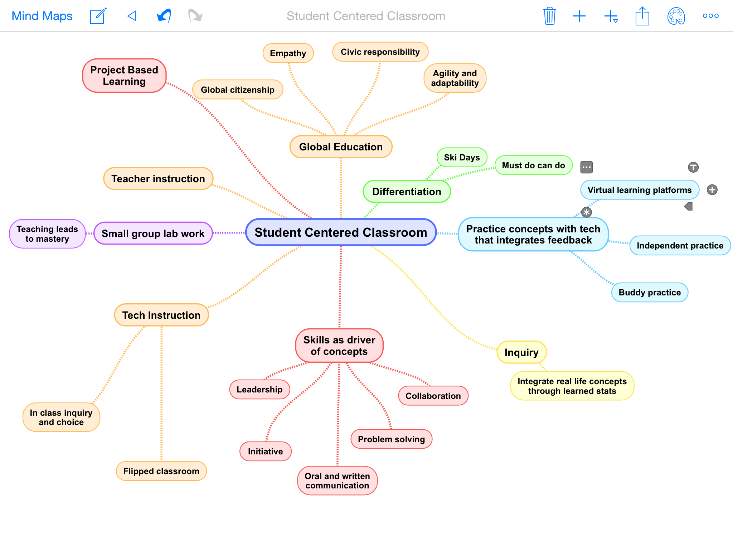
Task: Select Practice concepts with tech node
Action: click(533, 235)
